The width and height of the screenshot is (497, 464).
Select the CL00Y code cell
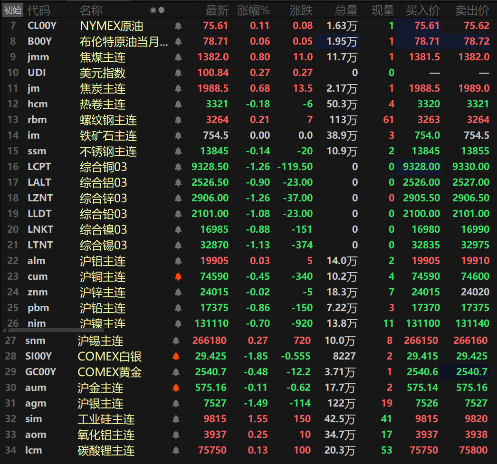[x=42, y=26]
